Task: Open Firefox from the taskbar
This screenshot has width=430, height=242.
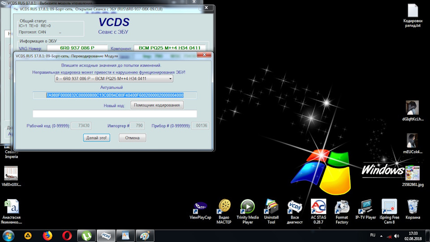Action: coord(47,236)
